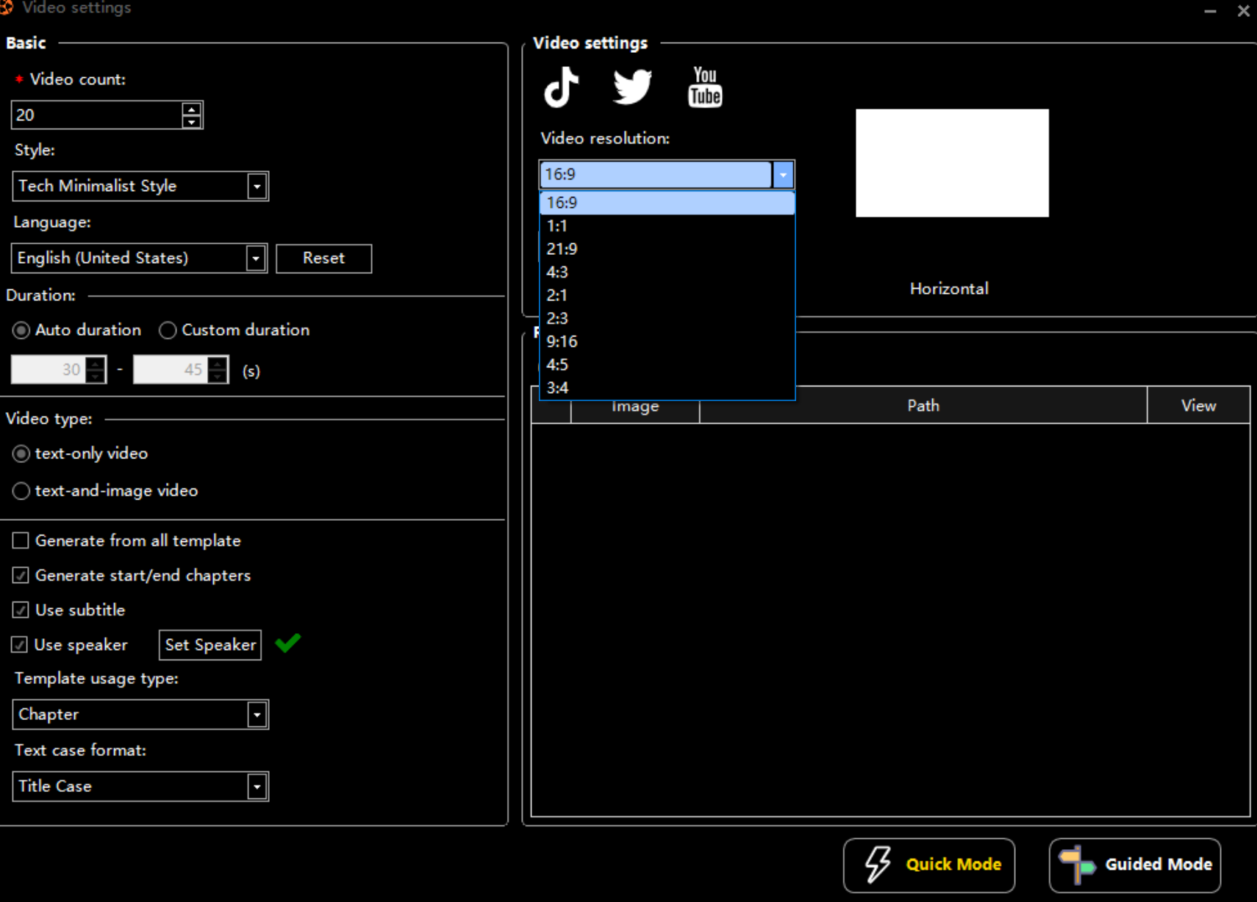
Task: Open the Style dropdown
Action: 140,186
